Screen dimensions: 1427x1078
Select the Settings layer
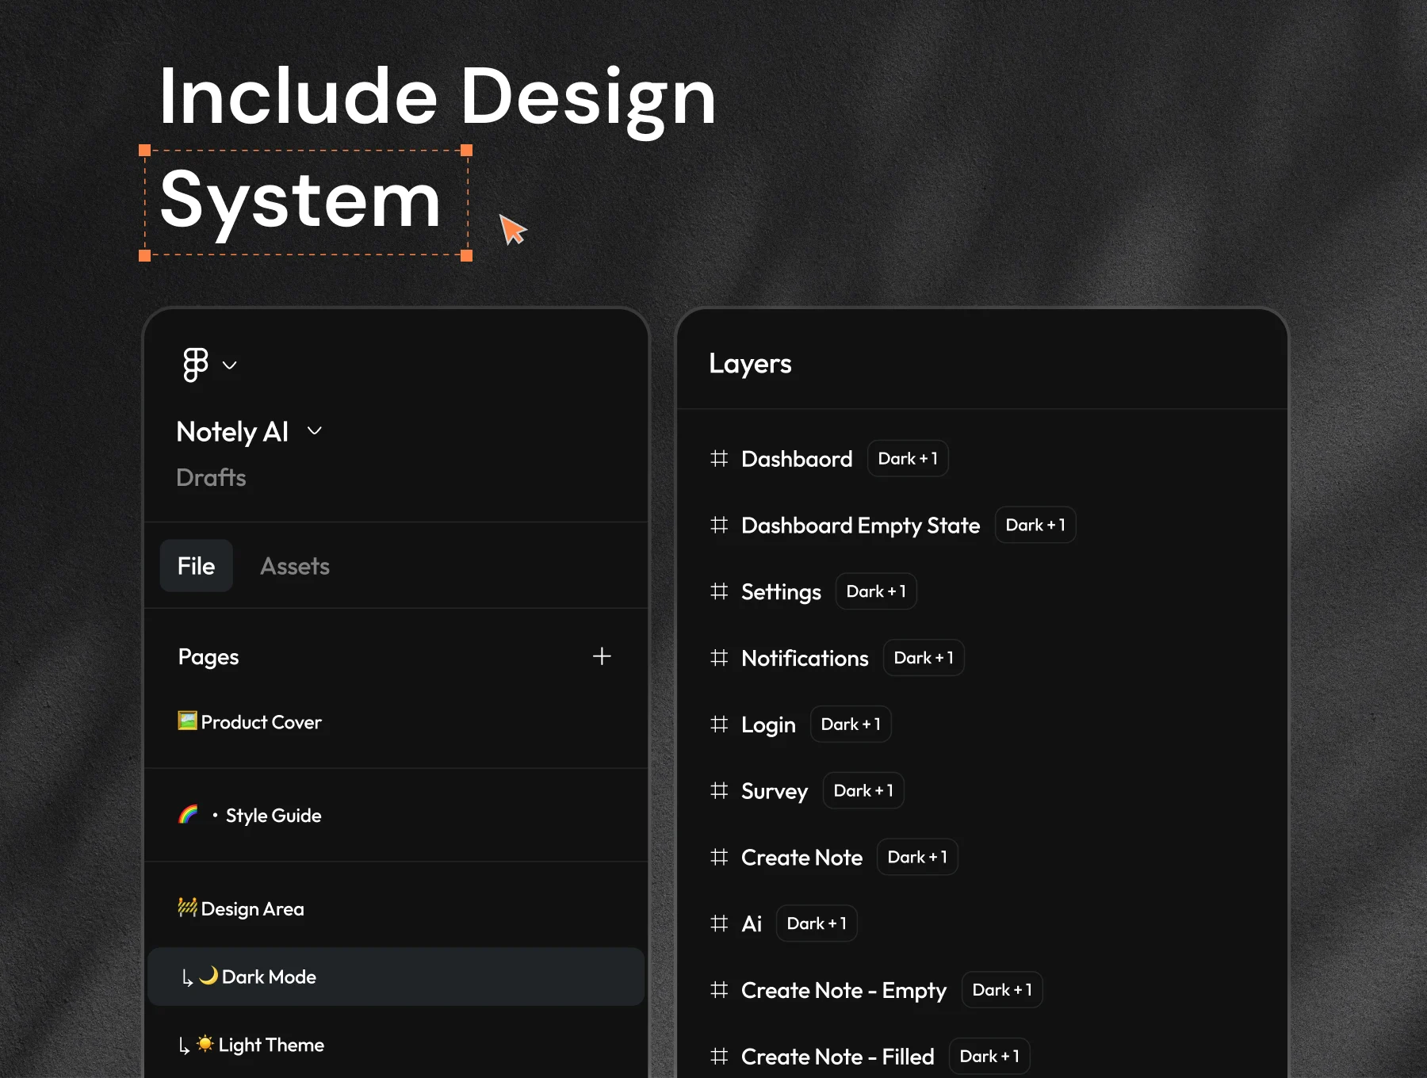pos(781,592)
